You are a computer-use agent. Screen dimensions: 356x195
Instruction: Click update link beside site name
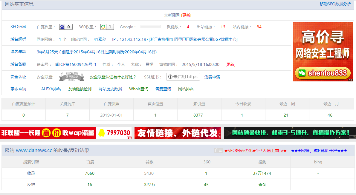tap(186, 15)
